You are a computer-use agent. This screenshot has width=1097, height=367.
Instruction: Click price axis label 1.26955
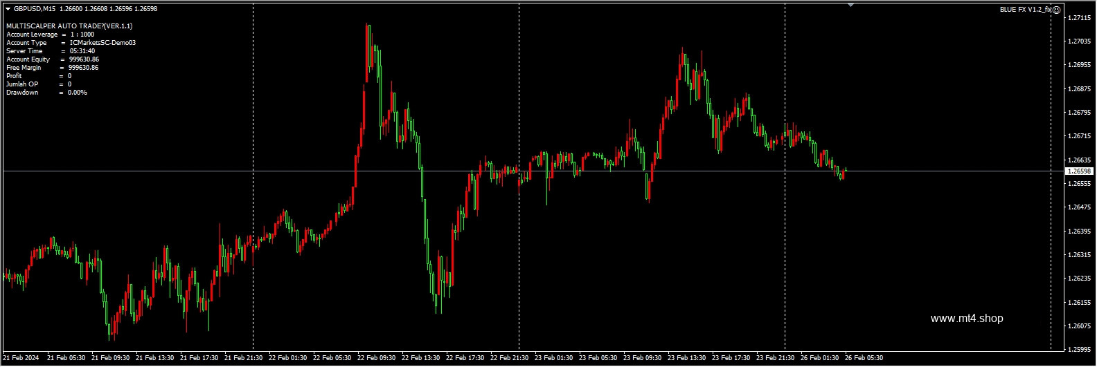[1081, 65]
